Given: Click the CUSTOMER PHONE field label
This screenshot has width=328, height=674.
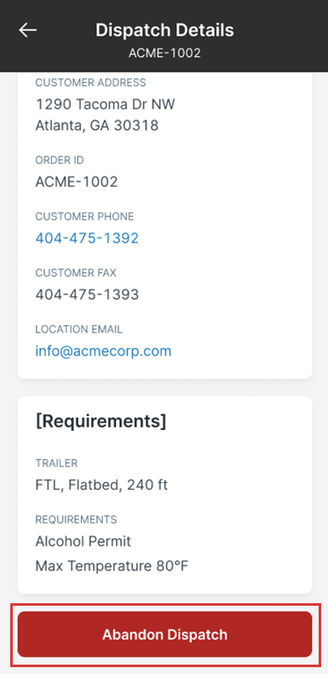Looking at the screenshot, I should coord(84,216).
